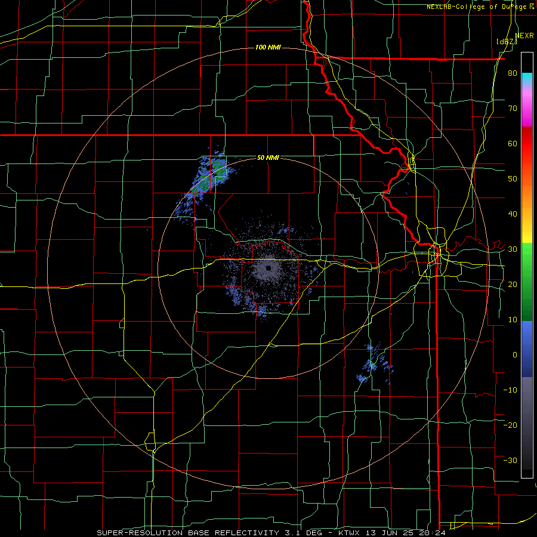Select the -30 value on dBZ scale
Viewport: 537px width, 537px height.
[x=510, y=460]
